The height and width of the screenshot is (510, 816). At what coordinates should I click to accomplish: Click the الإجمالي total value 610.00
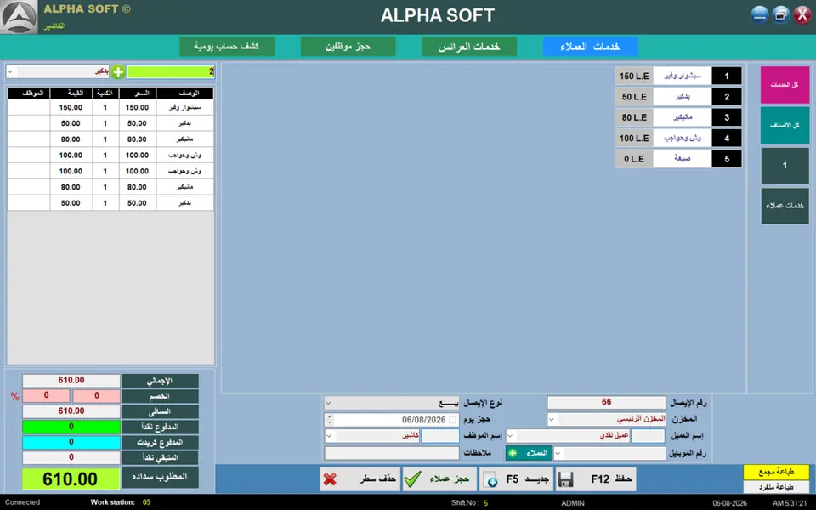[x=71, y=381]
